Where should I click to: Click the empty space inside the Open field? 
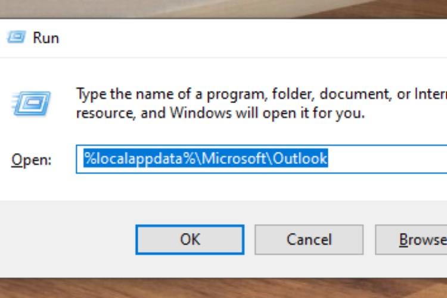pos(388,159)
